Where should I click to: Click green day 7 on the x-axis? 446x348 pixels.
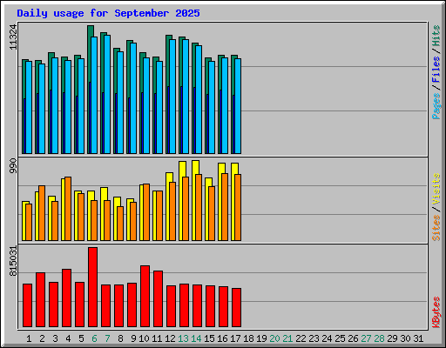107,338
